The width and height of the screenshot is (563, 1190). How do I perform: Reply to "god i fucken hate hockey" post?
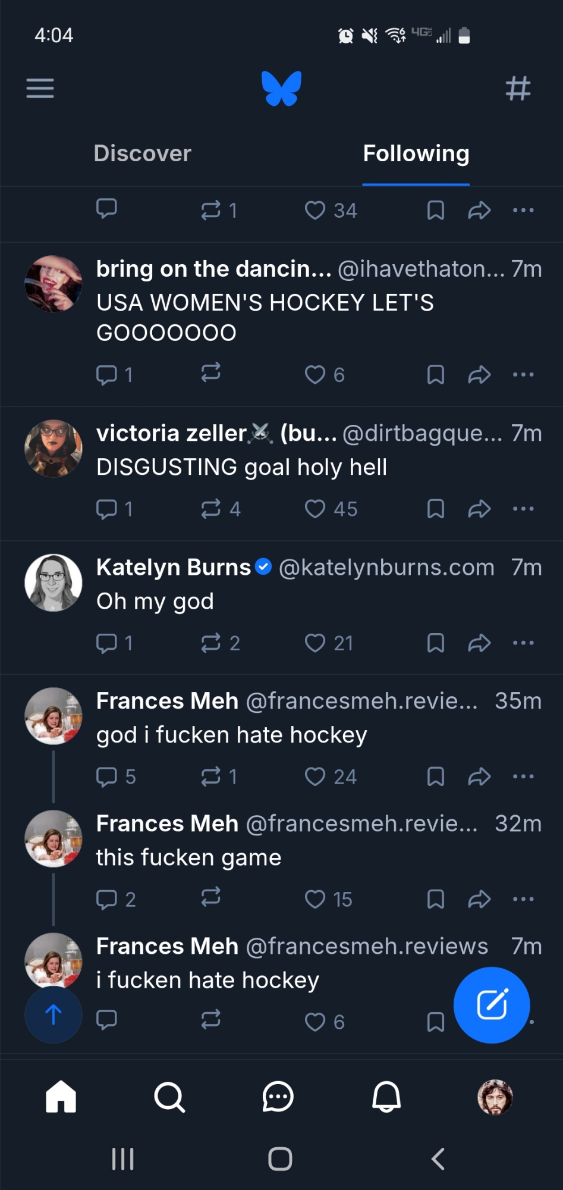click(107, 776)
